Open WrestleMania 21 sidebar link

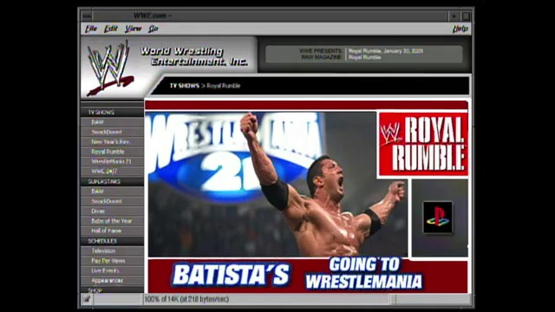click(111, 161)
